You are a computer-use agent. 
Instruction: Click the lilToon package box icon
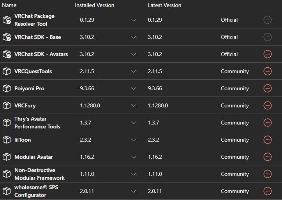coord(7,140)
